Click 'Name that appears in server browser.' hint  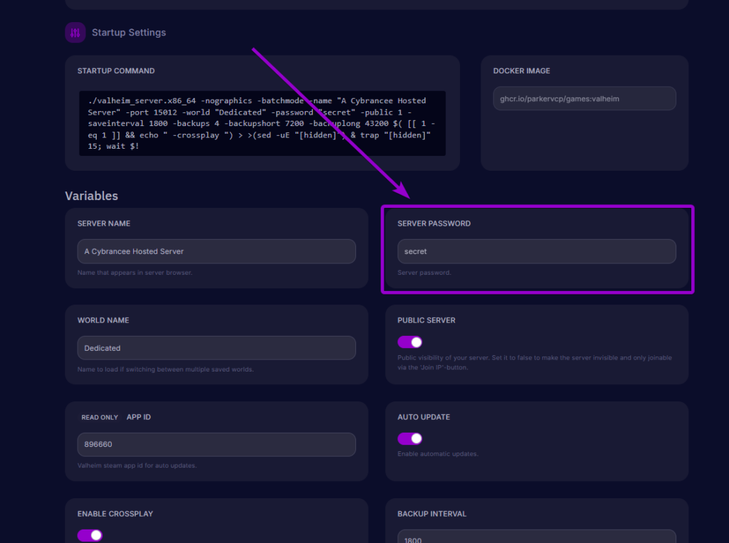(135, 273)
